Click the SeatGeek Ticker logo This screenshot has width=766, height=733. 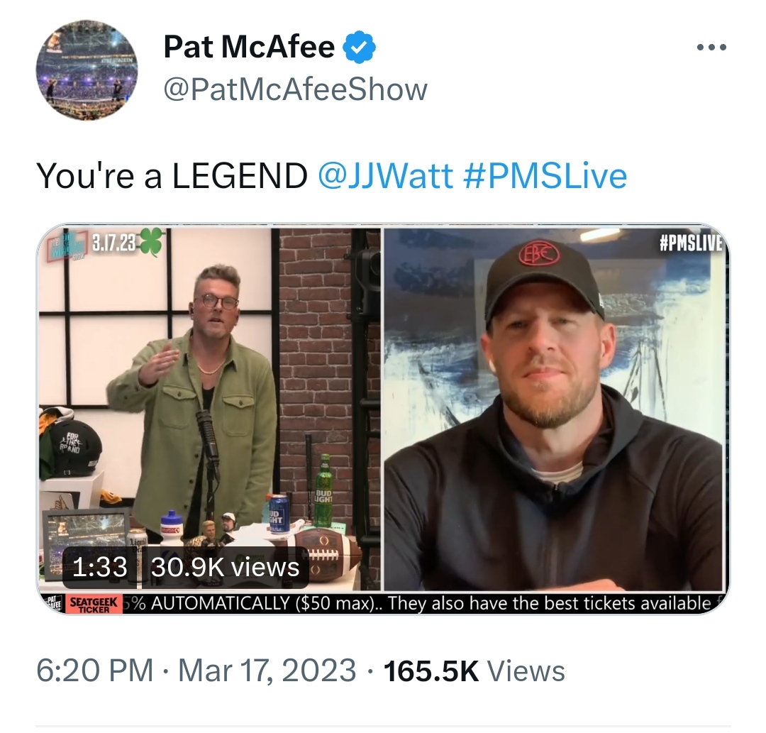(x=94, y=604)
